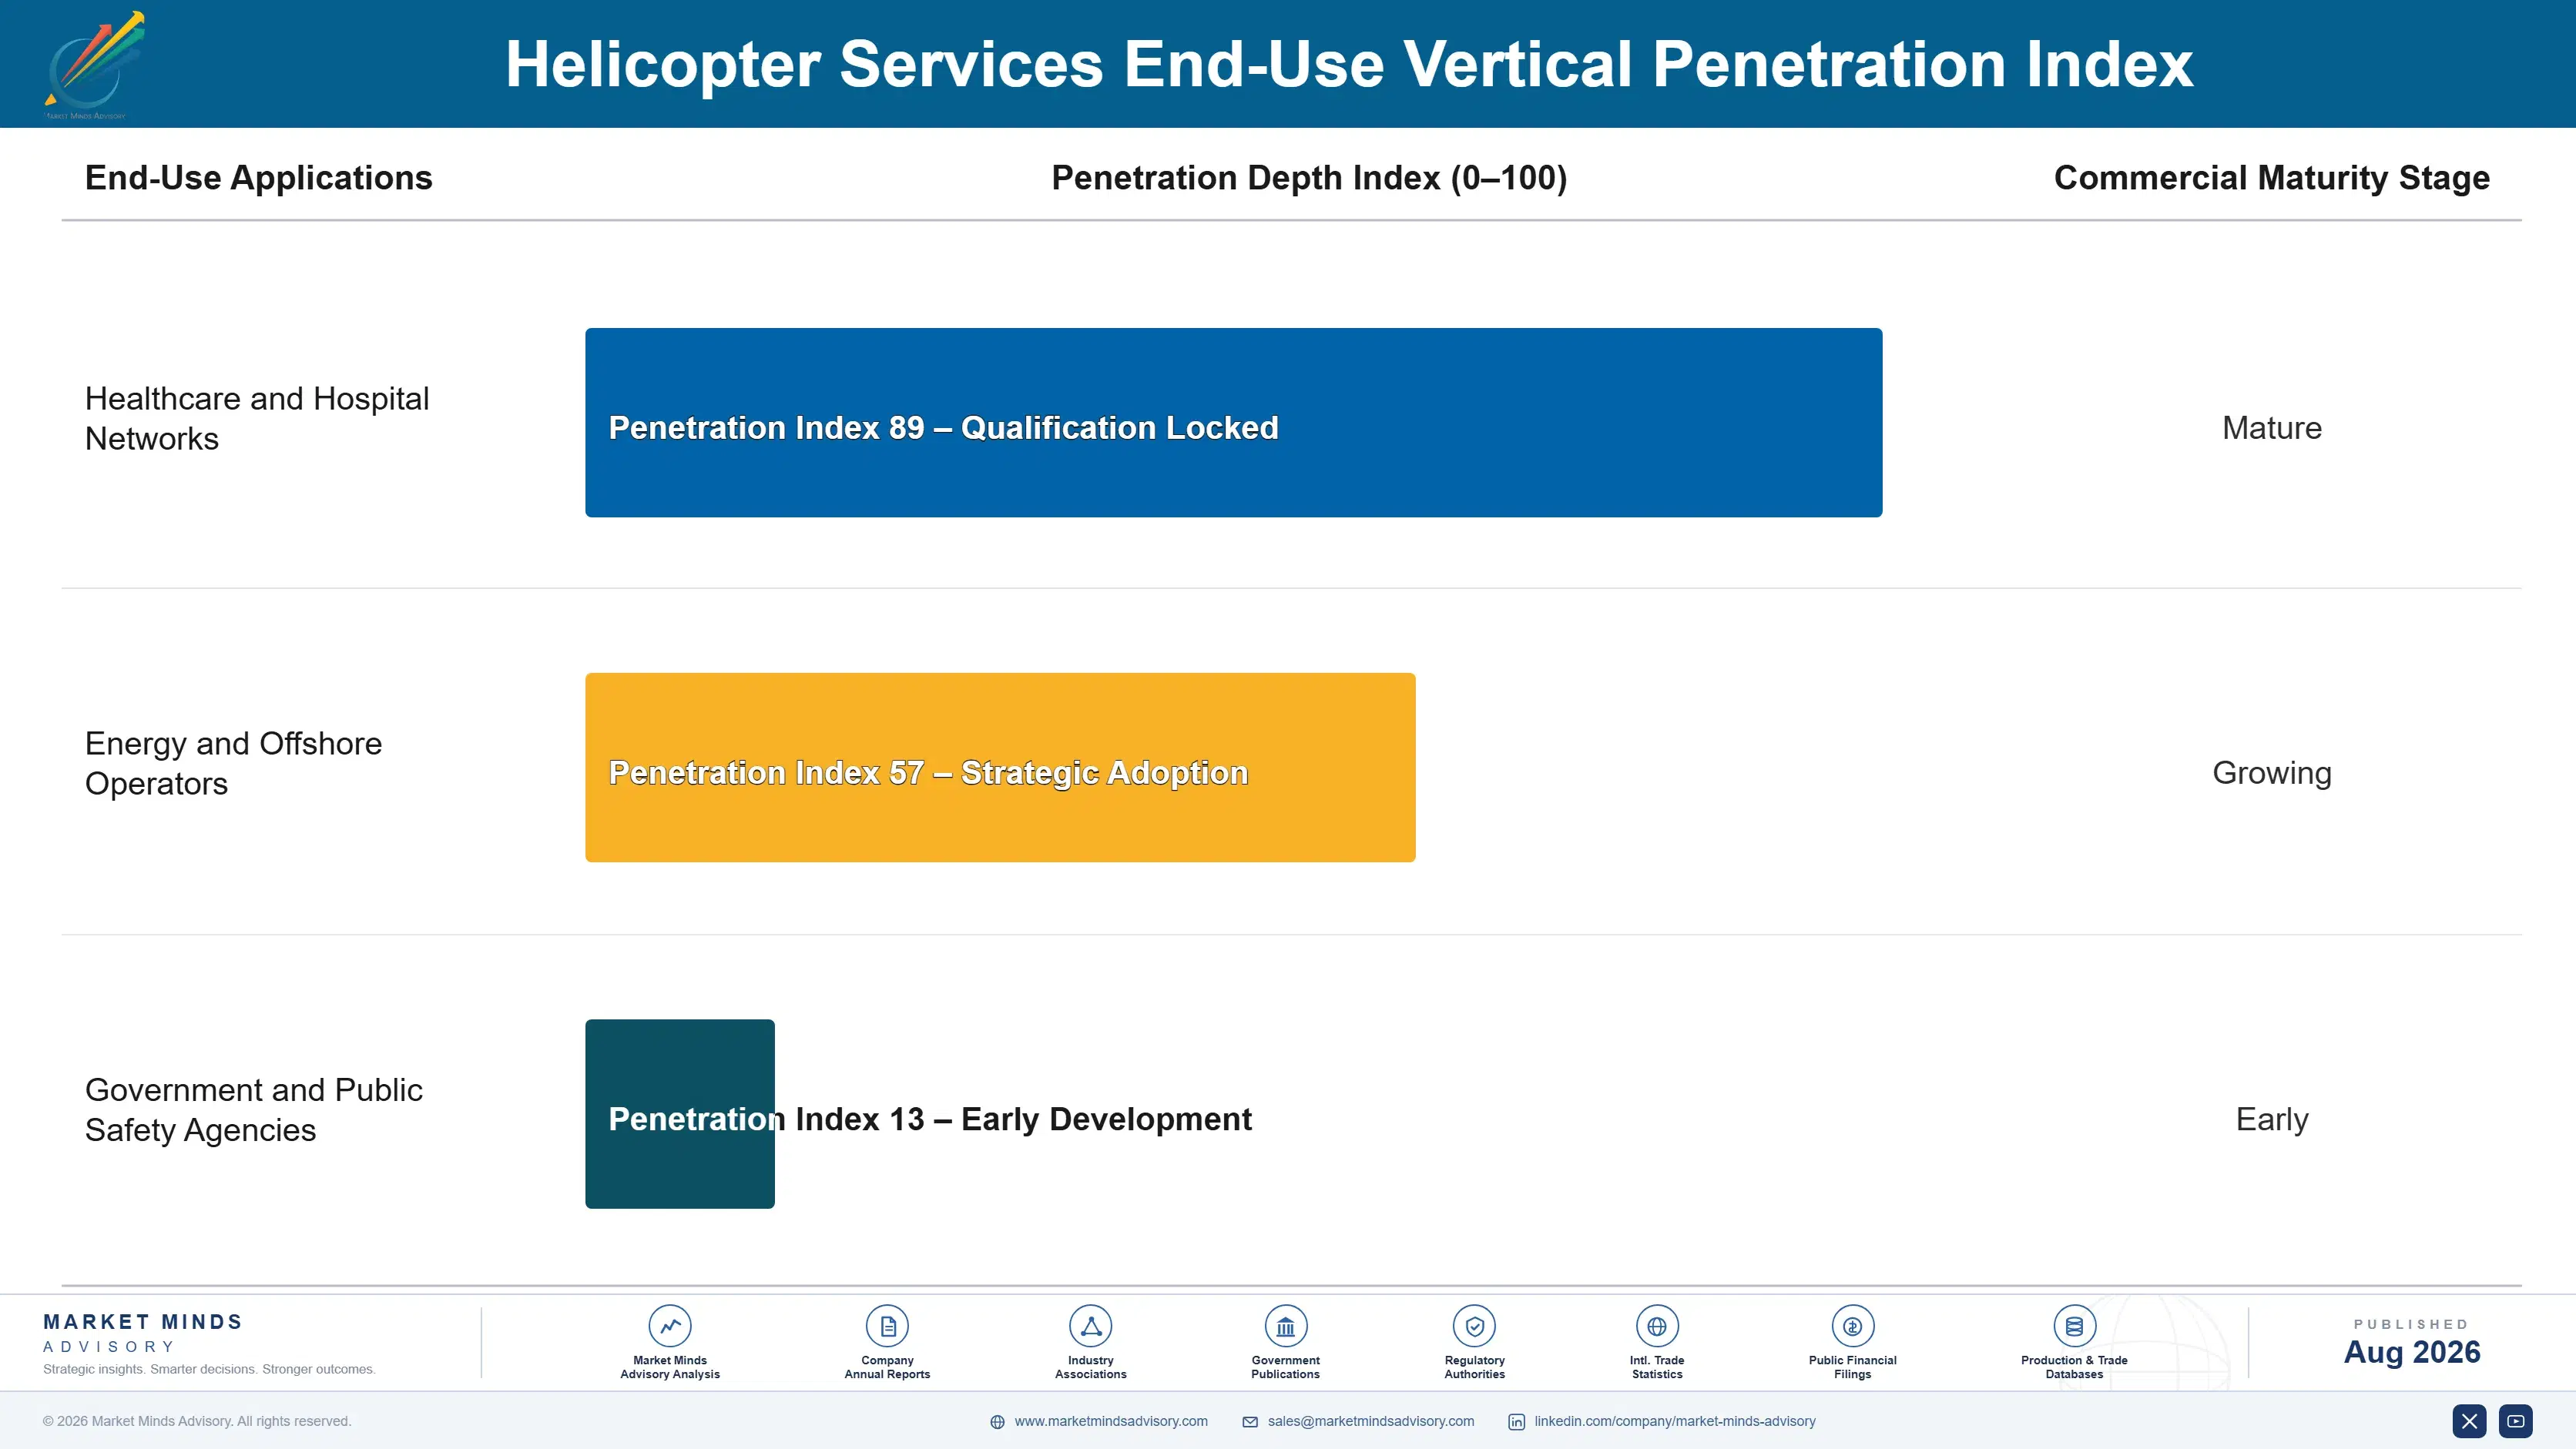This screenshot has height=1449, width=2576.
Task: Click the globe icon beside website address
Action: (997, 1422)
